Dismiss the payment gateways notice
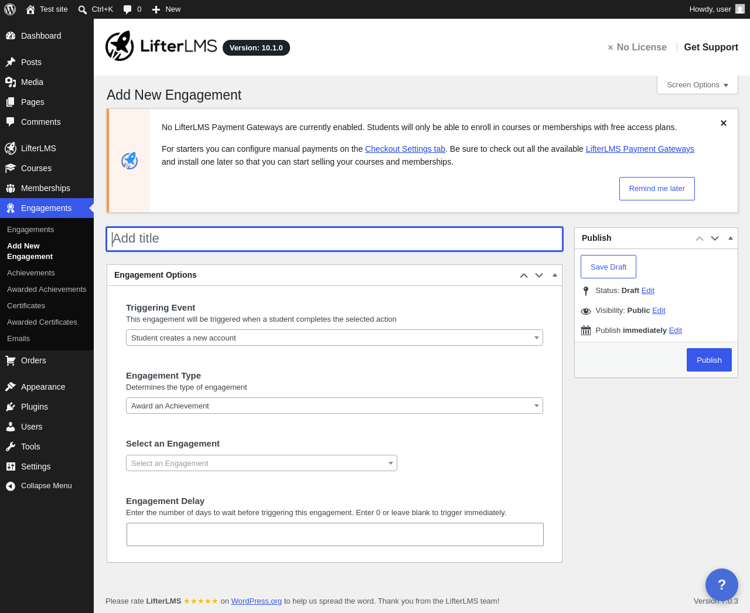 pyautogui.click(x=724, y=123)
